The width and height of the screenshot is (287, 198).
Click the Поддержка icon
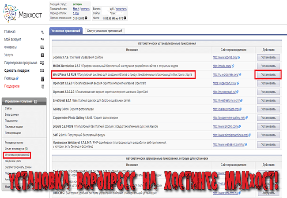[43, 86]
